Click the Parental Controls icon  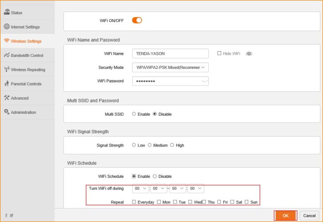tap(7, 84)
